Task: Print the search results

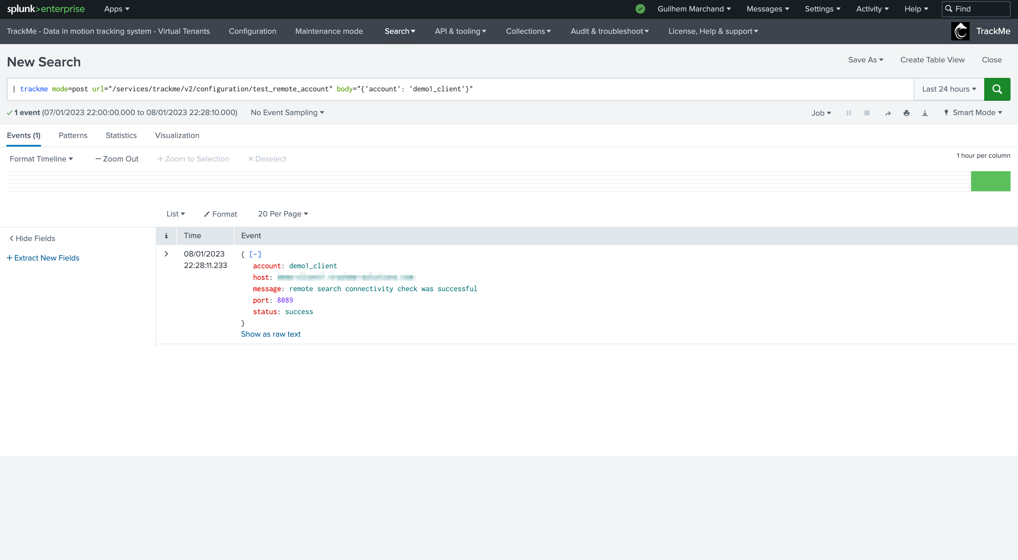Action: pyautogui.click(x=907, y=113)
